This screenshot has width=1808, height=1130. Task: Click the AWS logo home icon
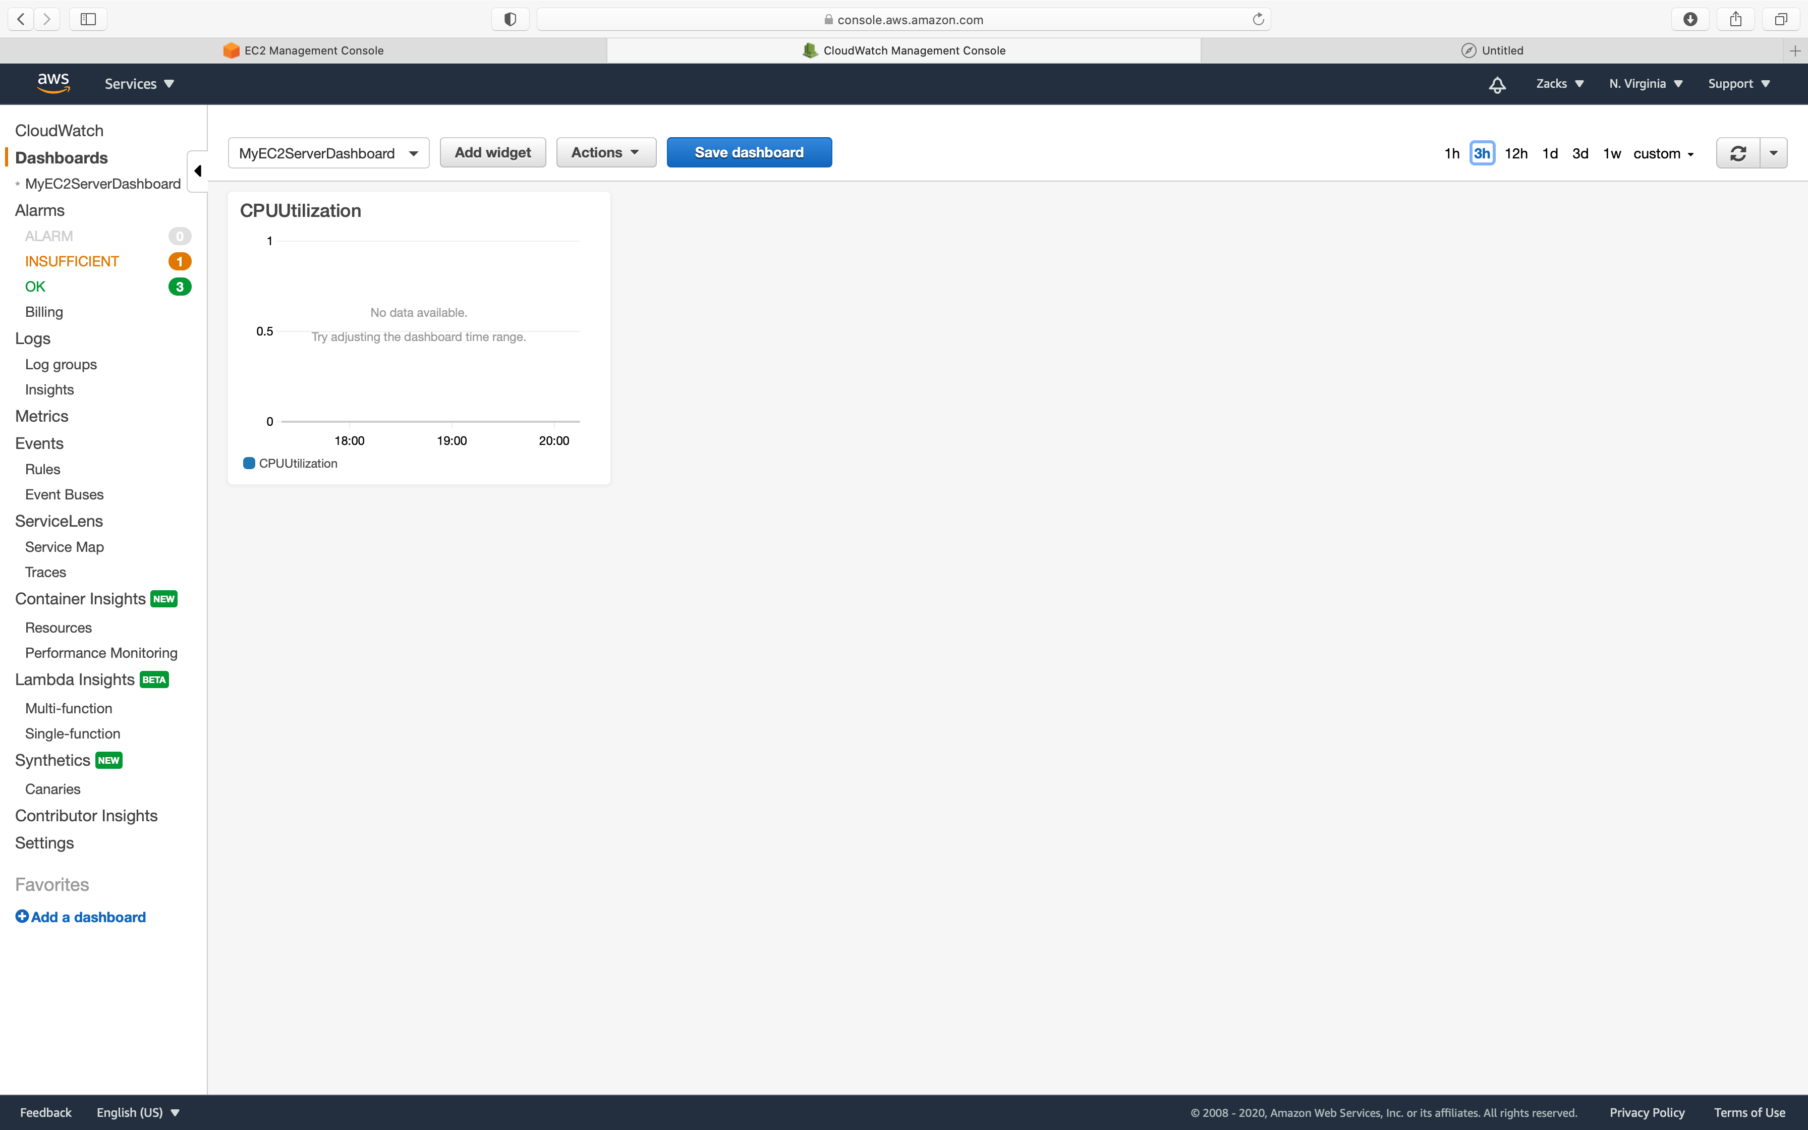[53, 83]
